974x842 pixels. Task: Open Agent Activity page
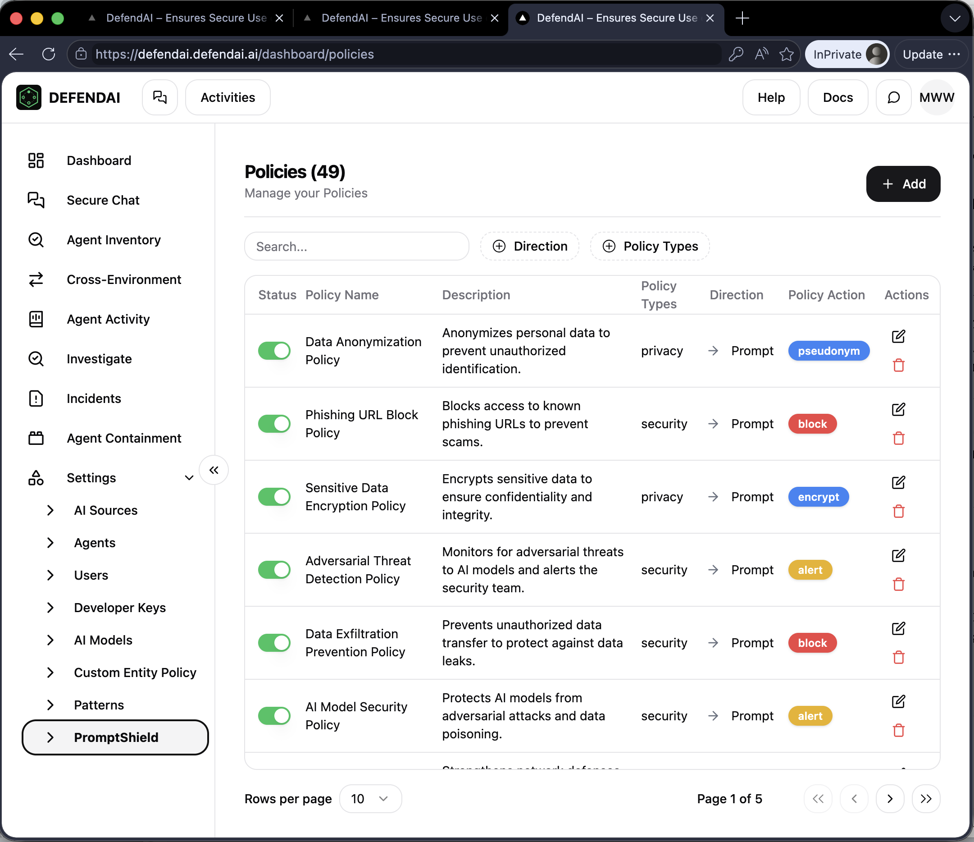[108, 319]
